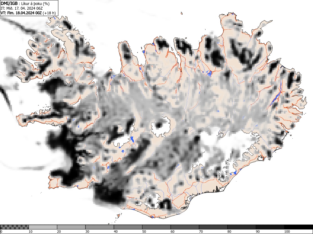Click the legend label '80'
The height and width of the screenshot is (234, 313).
tap(229, 232)
